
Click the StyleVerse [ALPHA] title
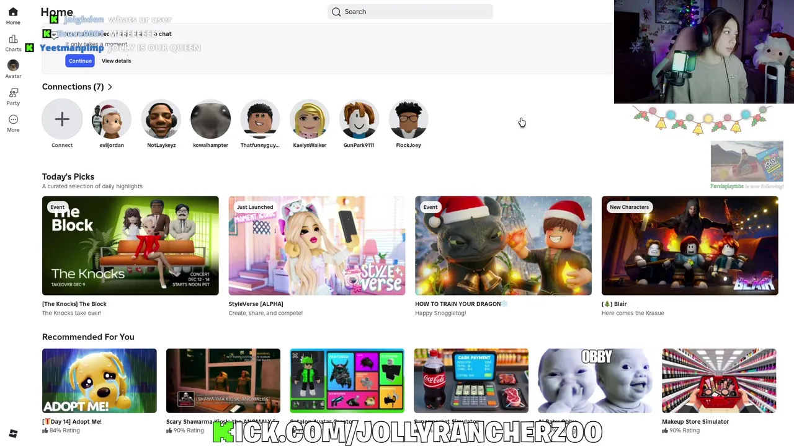tap(256, 304)
